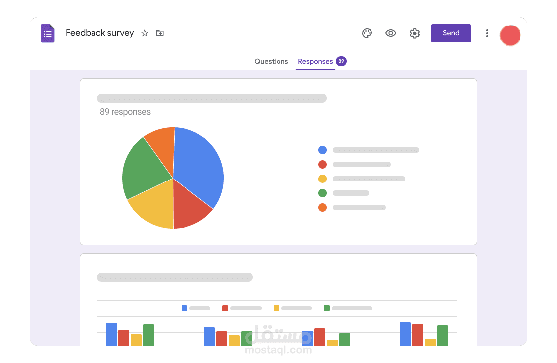
Task: Click the Send button
Action: [x=451, y=33]
